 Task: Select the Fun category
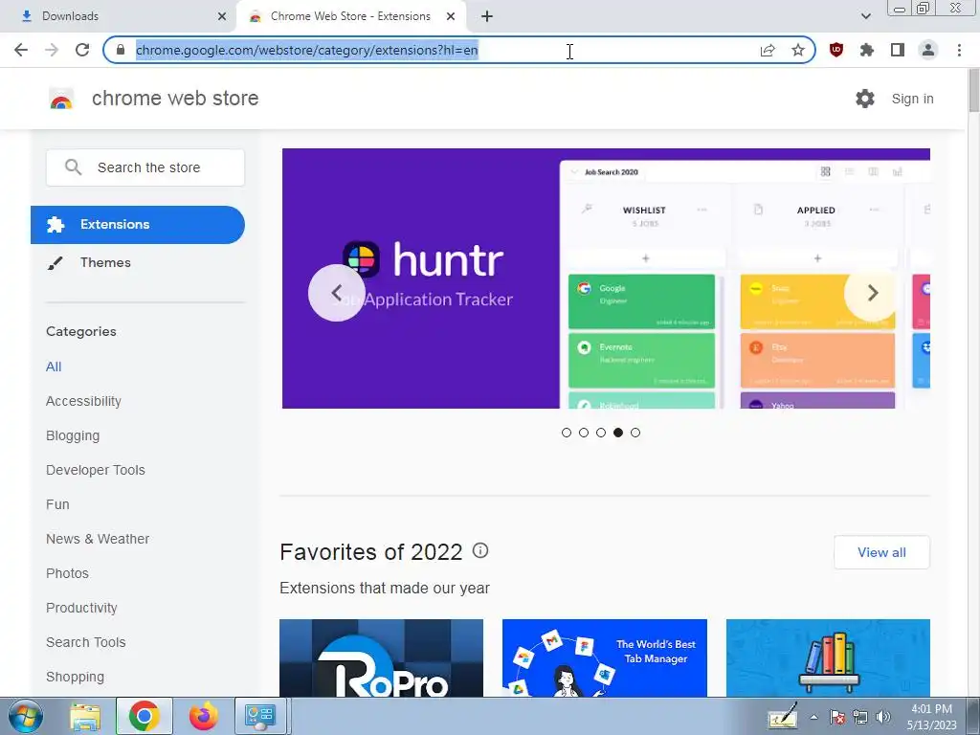pos(57,504)
